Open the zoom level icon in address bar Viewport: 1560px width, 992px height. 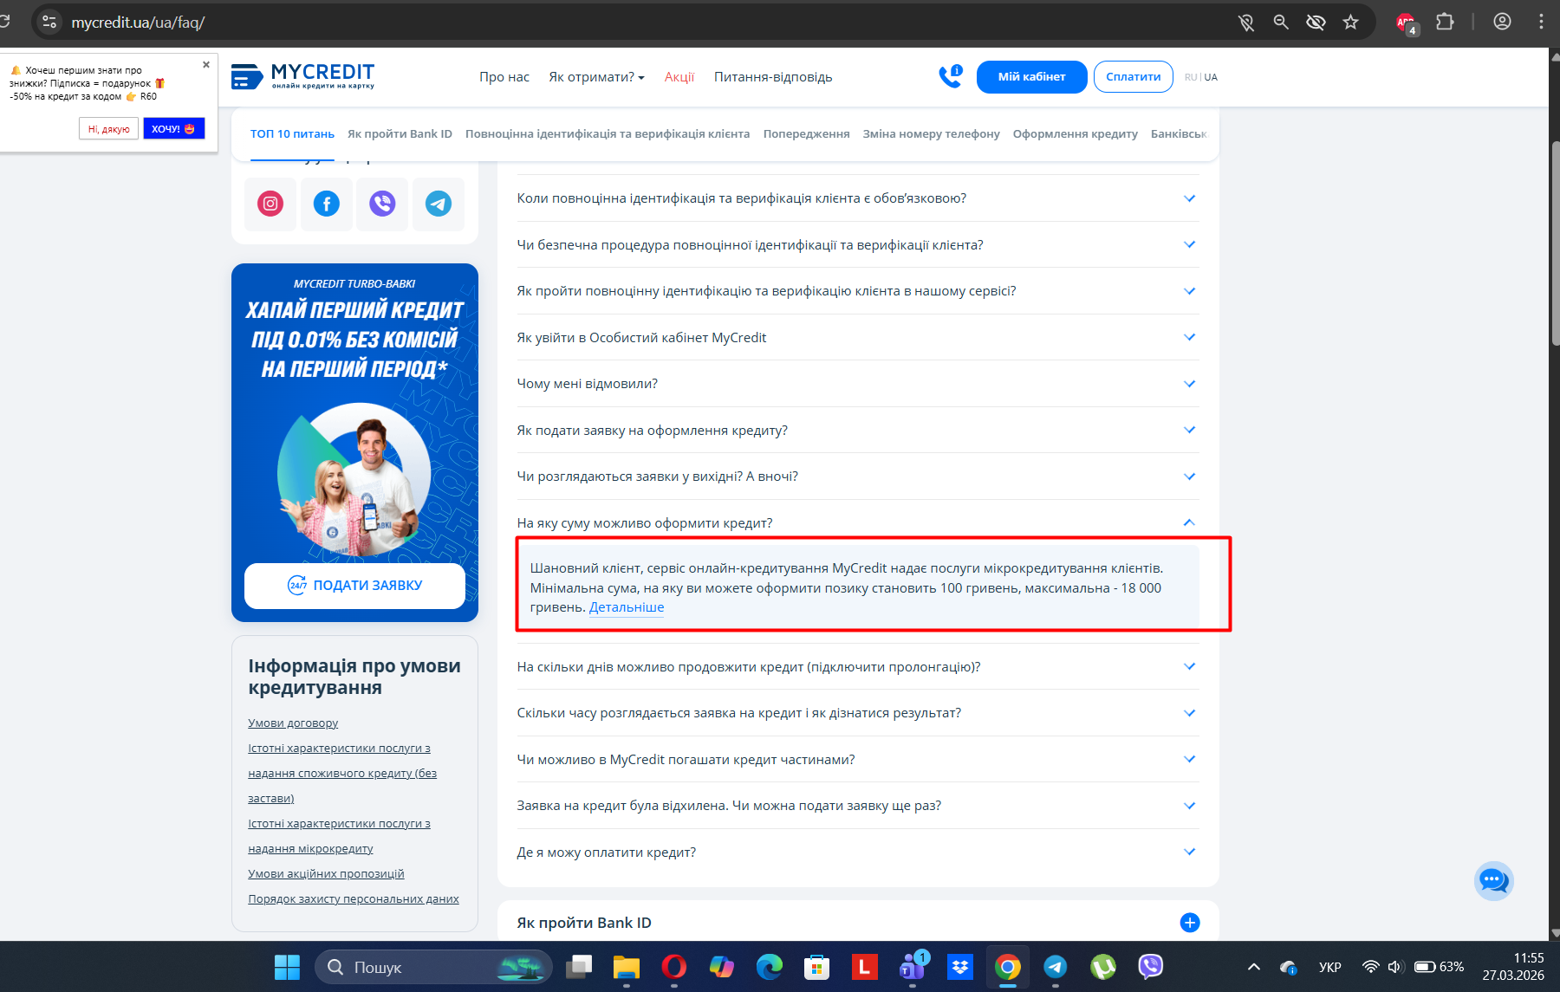coord(1281,23)
